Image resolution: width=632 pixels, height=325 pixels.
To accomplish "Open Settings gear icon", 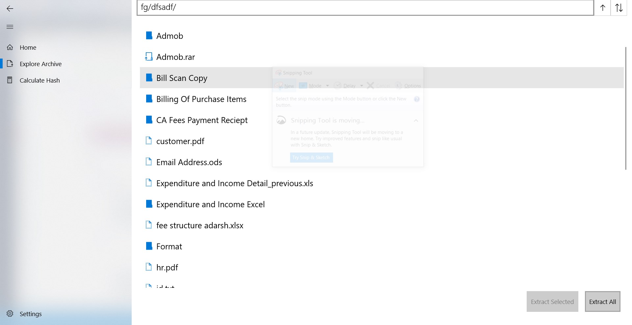I will point(10,314).
